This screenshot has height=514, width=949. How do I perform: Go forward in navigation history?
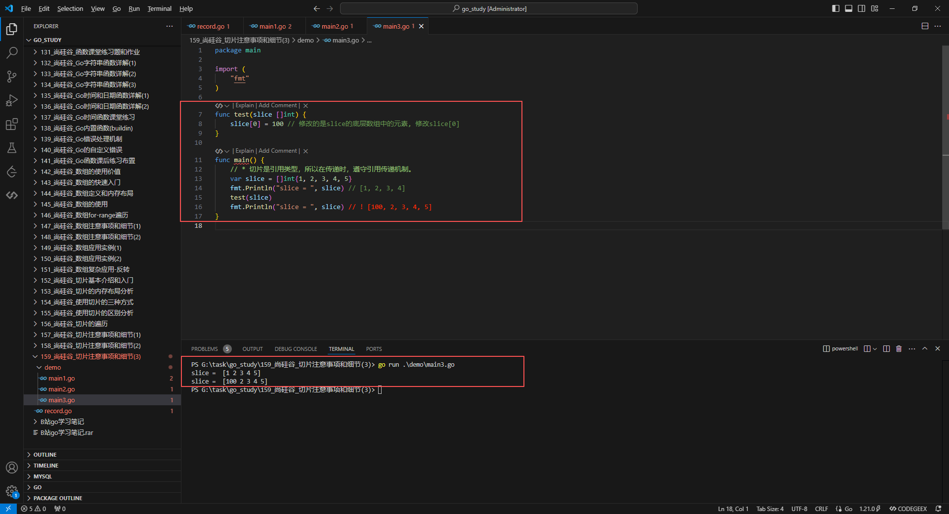coord(330,8)
